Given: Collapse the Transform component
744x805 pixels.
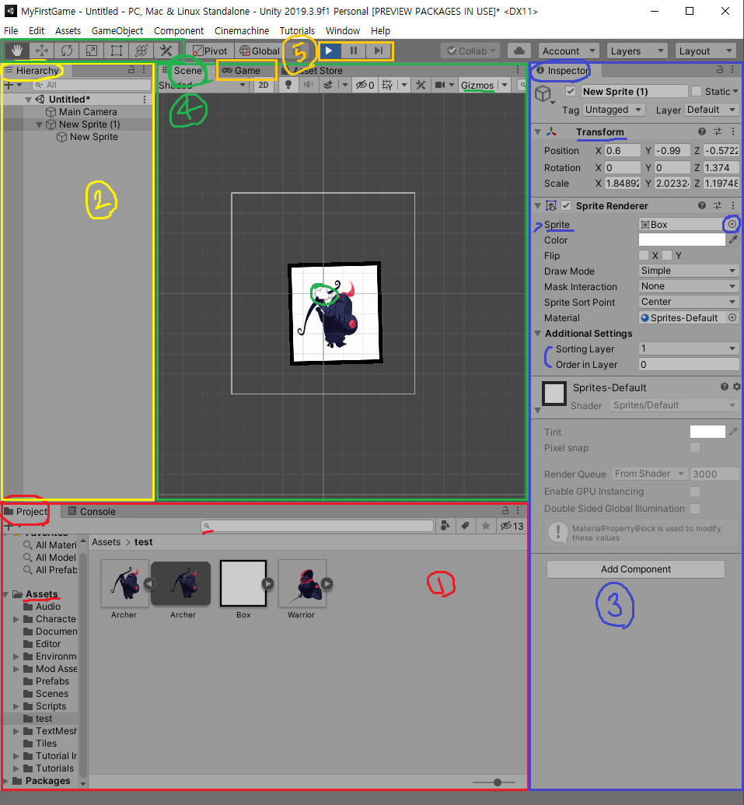Looking at the screenshot, I should tap(538, 132).
